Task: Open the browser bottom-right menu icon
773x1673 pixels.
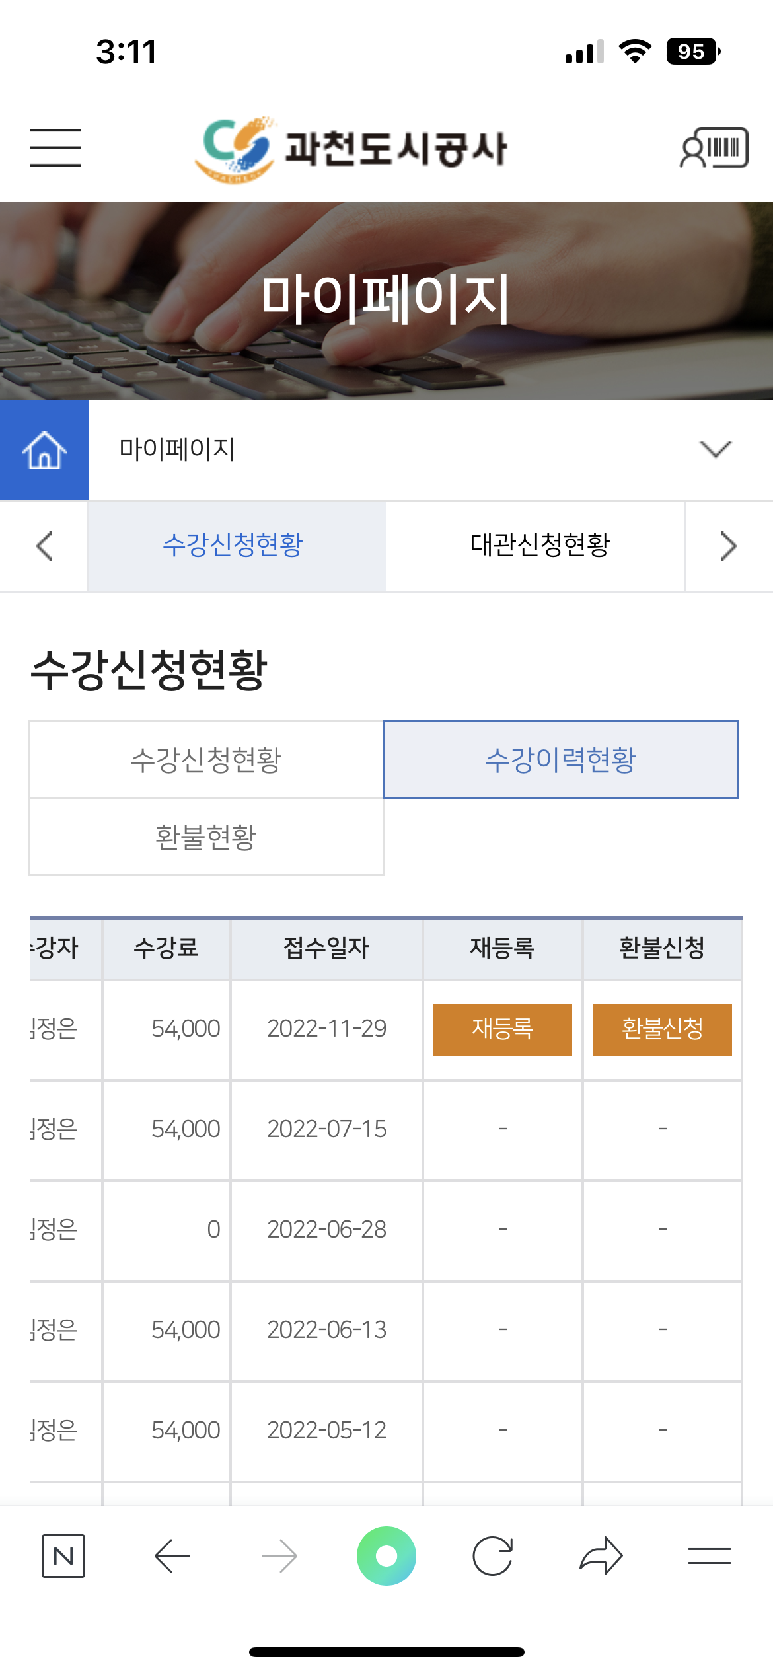Action: click(x=709, y=1556)
